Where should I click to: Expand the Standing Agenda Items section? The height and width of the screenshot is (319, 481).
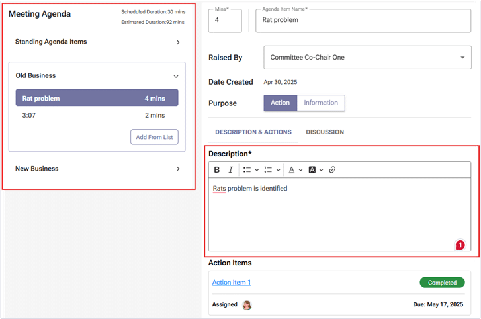pyautogui.click(x=178, y=42)
